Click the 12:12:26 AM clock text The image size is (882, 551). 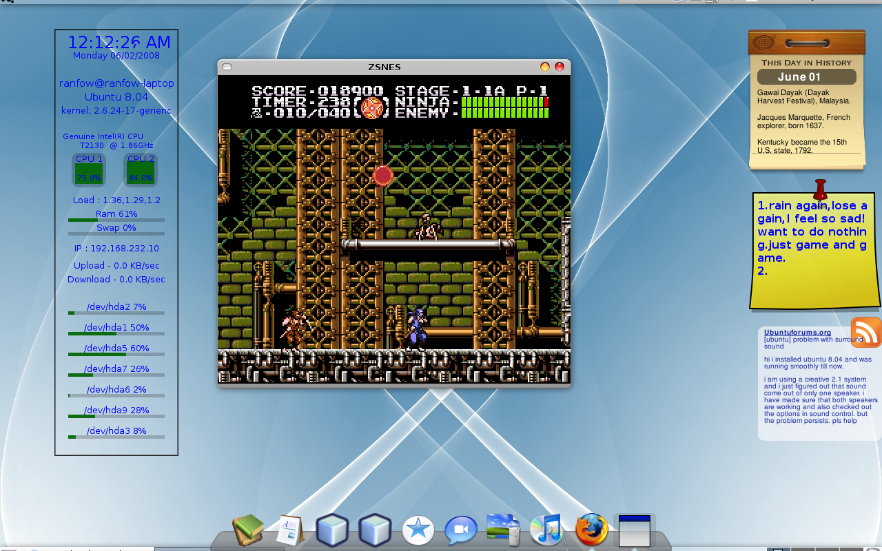(x=119, y=42)
